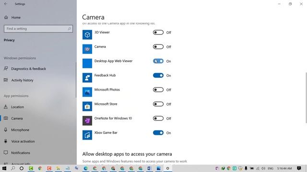307x172 pixels.
Task: Select the Settings gear in the taskbar
Action: 167,168
